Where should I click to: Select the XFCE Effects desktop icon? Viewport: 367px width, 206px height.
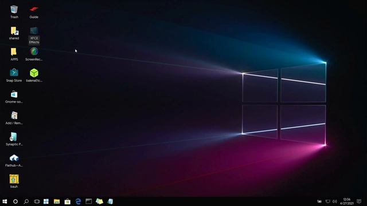point(34,31)
